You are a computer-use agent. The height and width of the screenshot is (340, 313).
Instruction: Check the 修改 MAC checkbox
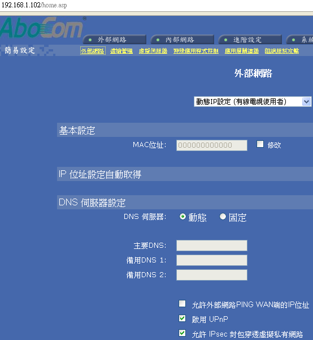point(260,144)
